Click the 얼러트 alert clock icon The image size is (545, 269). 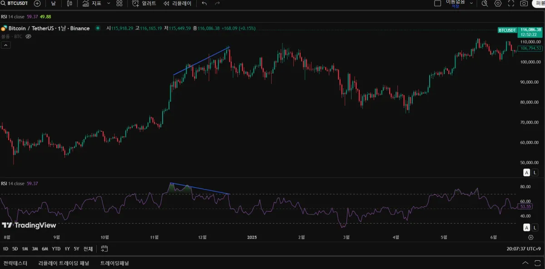coord(136,3)
